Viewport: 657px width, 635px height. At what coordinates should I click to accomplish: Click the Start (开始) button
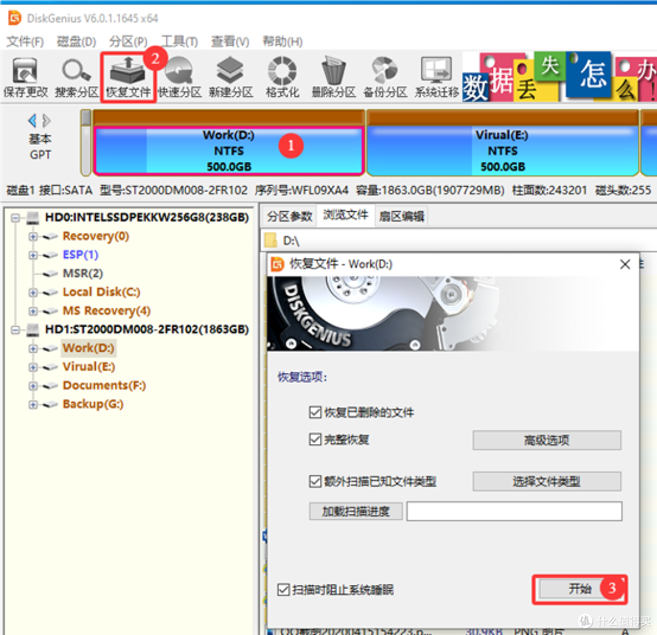[580, 589]
